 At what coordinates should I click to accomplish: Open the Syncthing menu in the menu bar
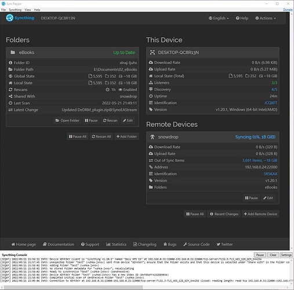tap(15, 10)
